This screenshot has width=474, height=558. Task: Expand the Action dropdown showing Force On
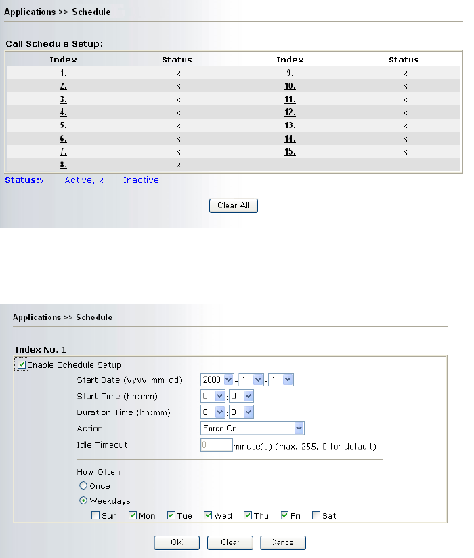coord(253,429)
